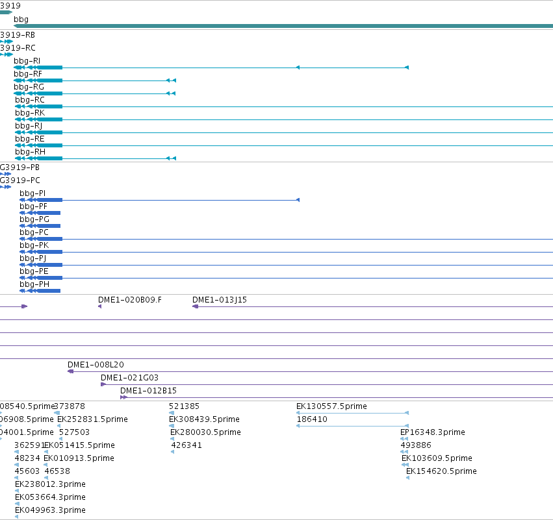
Task: Click the bbg-RJ transcript label
Action: [28, 126]
